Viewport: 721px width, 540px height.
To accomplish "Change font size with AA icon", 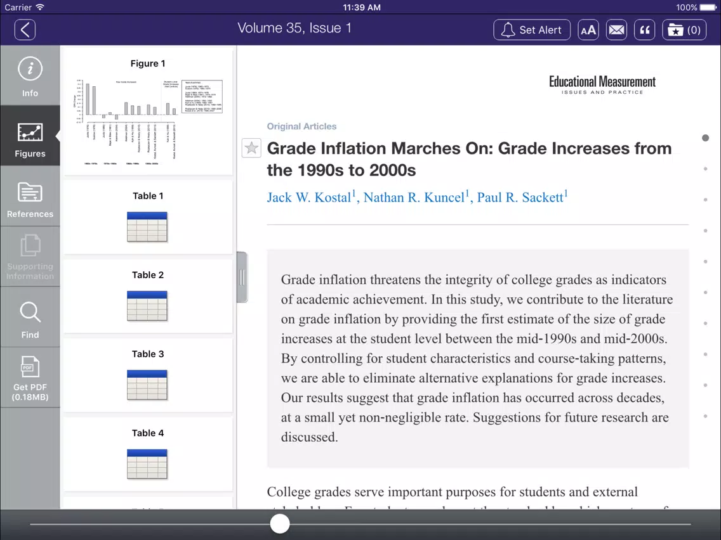I will [x=588, y=30].
